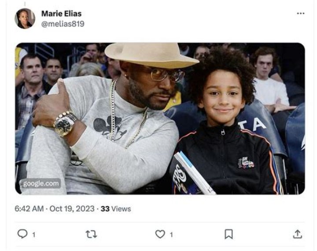Image resolution: width=317 pixels, height=251 pixels.
Task: Click the Oct 19, 2023 date
Action: [x=72, y=208]
